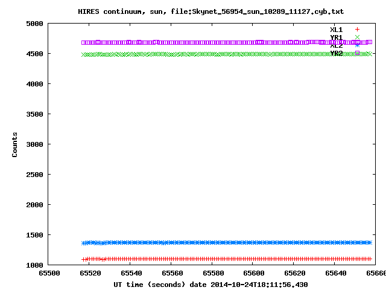Click y-axis tick value 1500
Image resolution: width=386 pixels, height=290 pixels.
[x=34, y=235]
